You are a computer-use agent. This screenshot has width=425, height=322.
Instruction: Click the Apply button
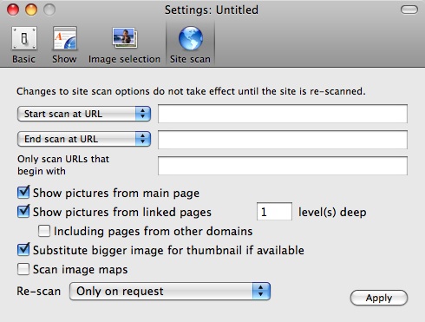pyautogui.click(x=379, y=298)
